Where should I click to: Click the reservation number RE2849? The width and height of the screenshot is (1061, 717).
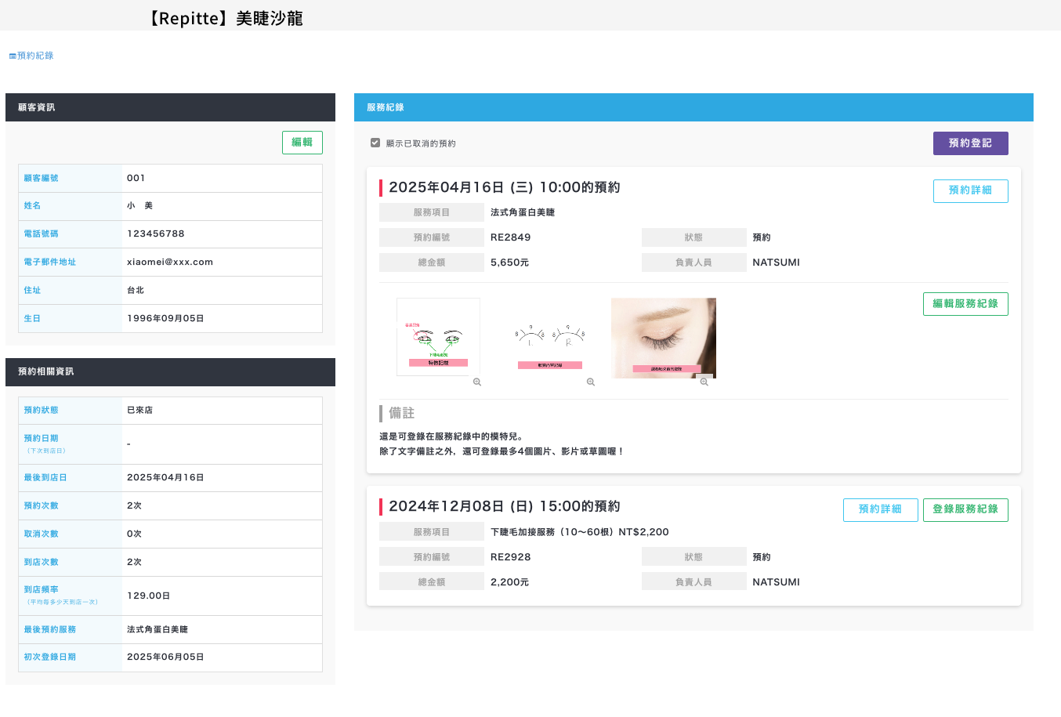[510, 238]
